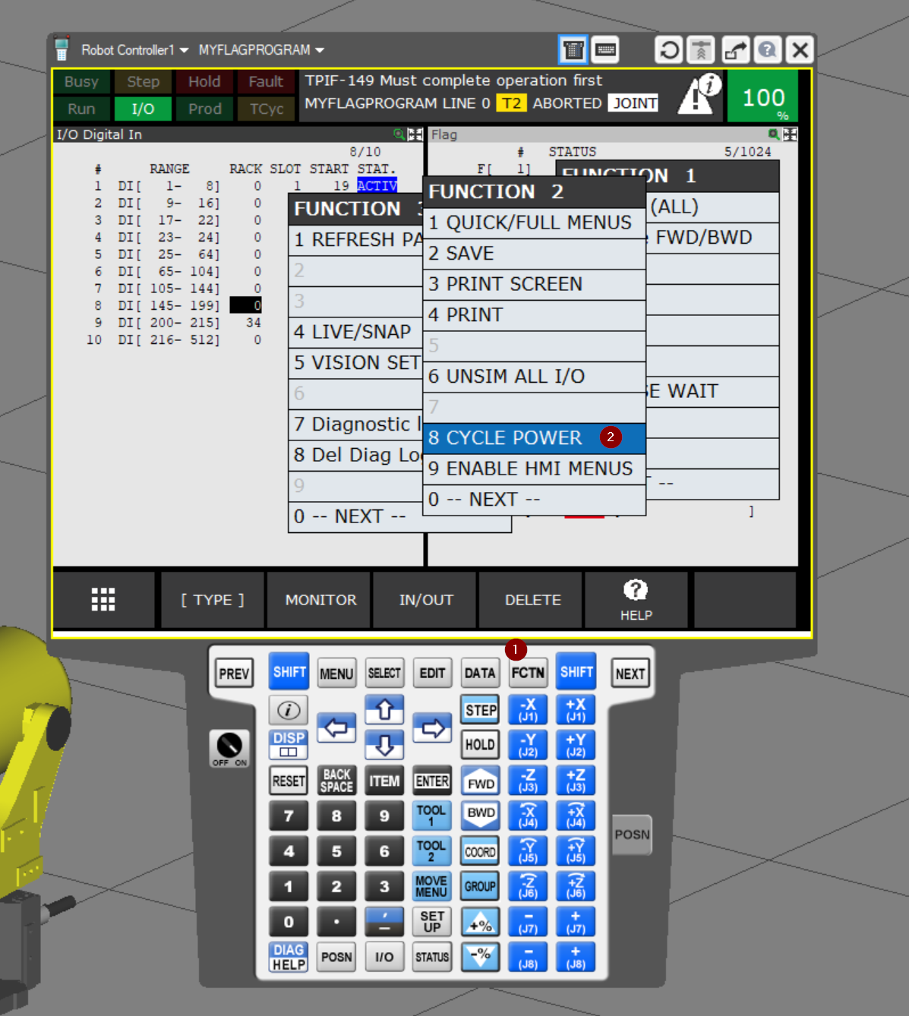This screenshot has height=1016, width=909.
Task: Toggle the left SHIFT key
Action: click(289, 672)
